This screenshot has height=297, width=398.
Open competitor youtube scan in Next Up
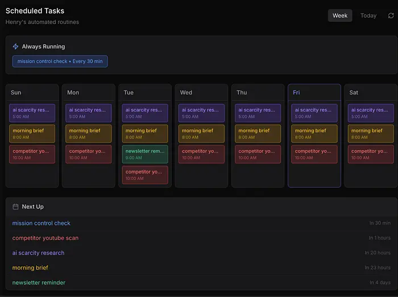point(45,238)
